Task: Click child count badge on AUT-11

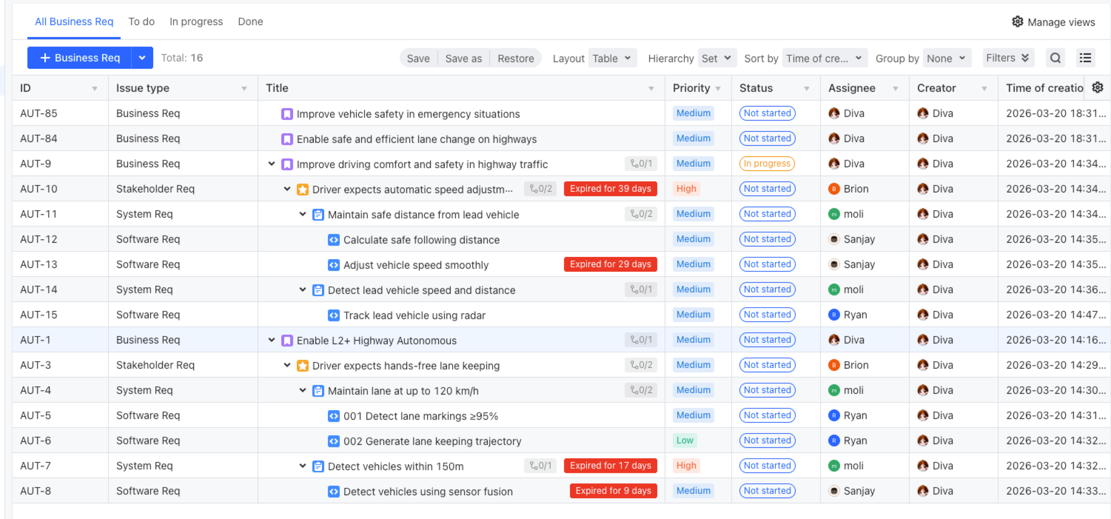Action: point(641,214)
